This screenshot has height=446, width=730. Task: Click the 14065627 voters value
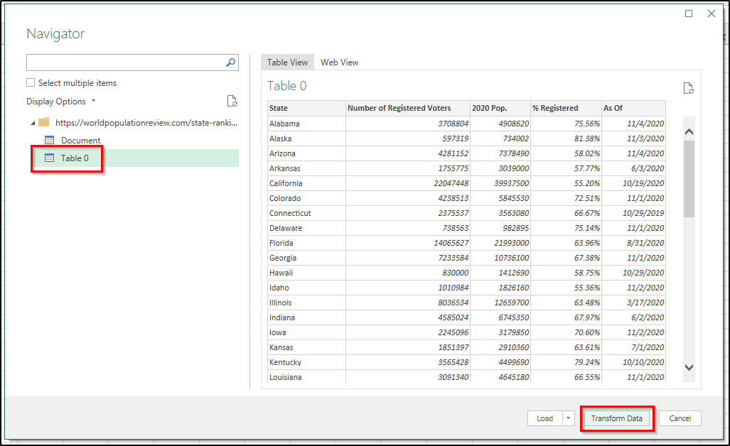pos(408,243)
